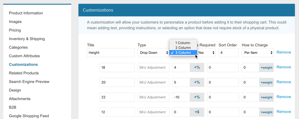Toggle +% adjustment for option 22

point(197,97)
